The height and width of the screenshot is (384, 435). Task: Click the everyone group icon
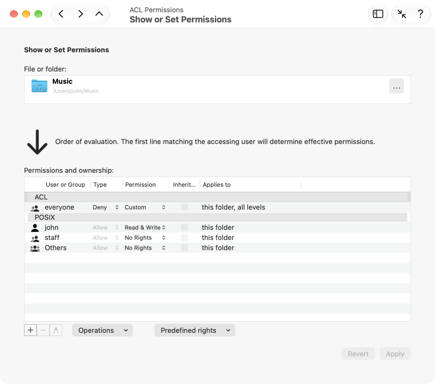click(x=35, y=208)
